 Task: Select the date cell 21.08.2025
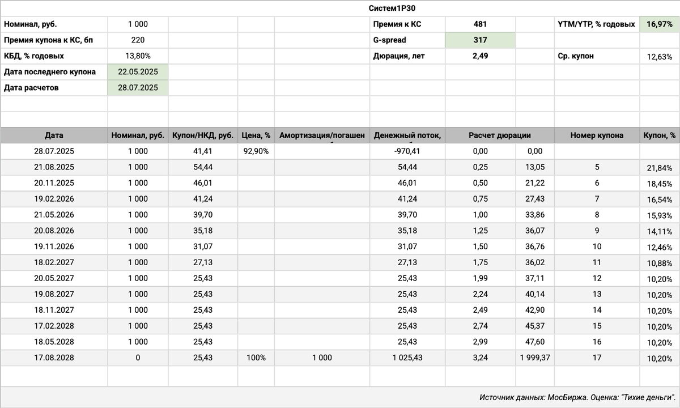coord(54,167)
